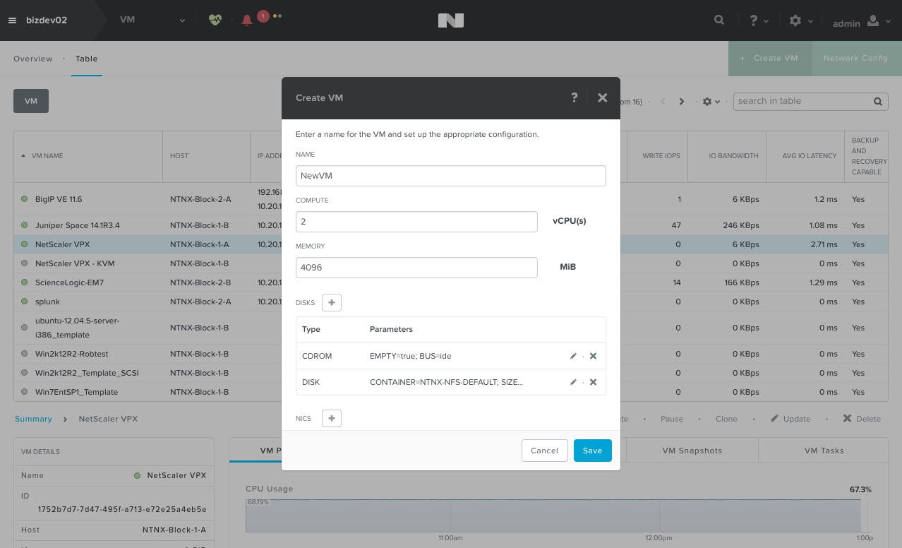
Task: Select the BigIP VE 11.6 row
Action: coord(450,199)
